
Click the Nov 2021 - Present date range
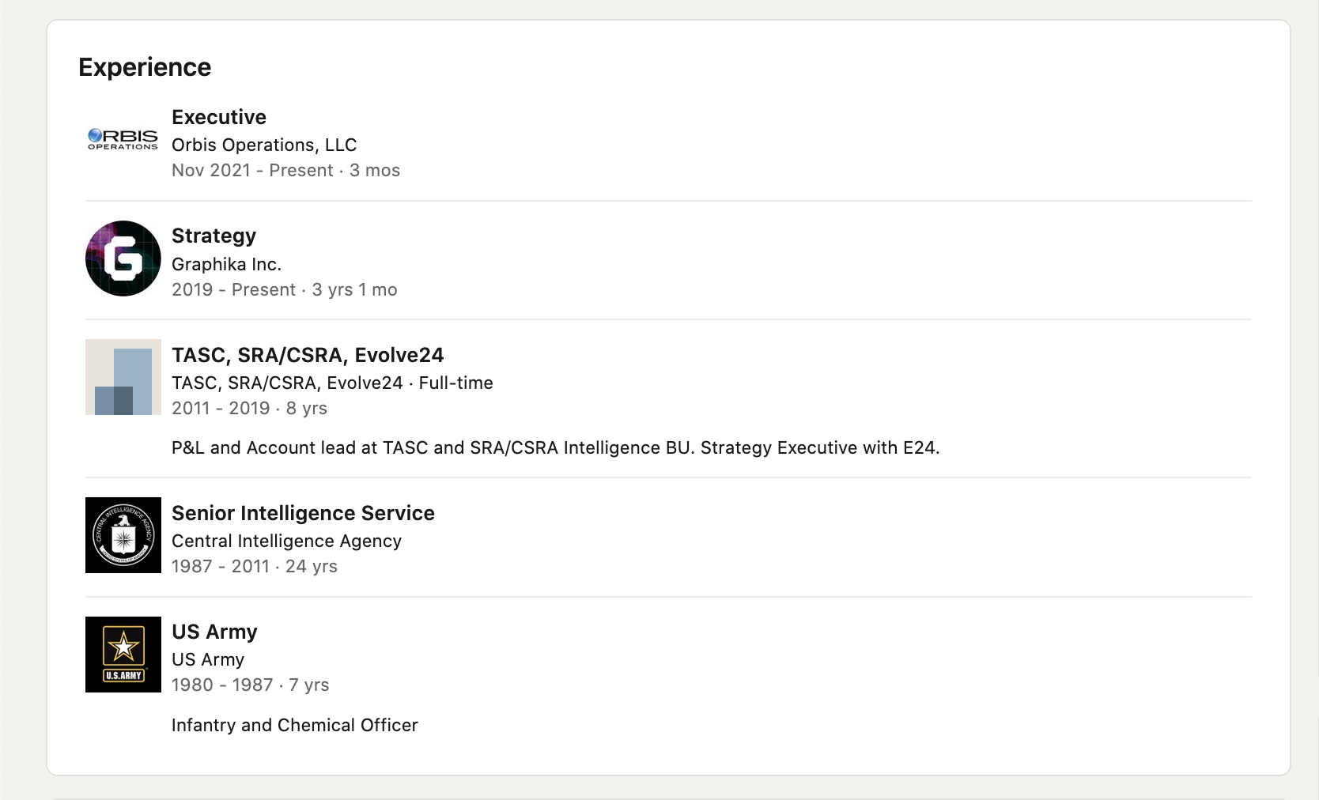click(252, 170)
